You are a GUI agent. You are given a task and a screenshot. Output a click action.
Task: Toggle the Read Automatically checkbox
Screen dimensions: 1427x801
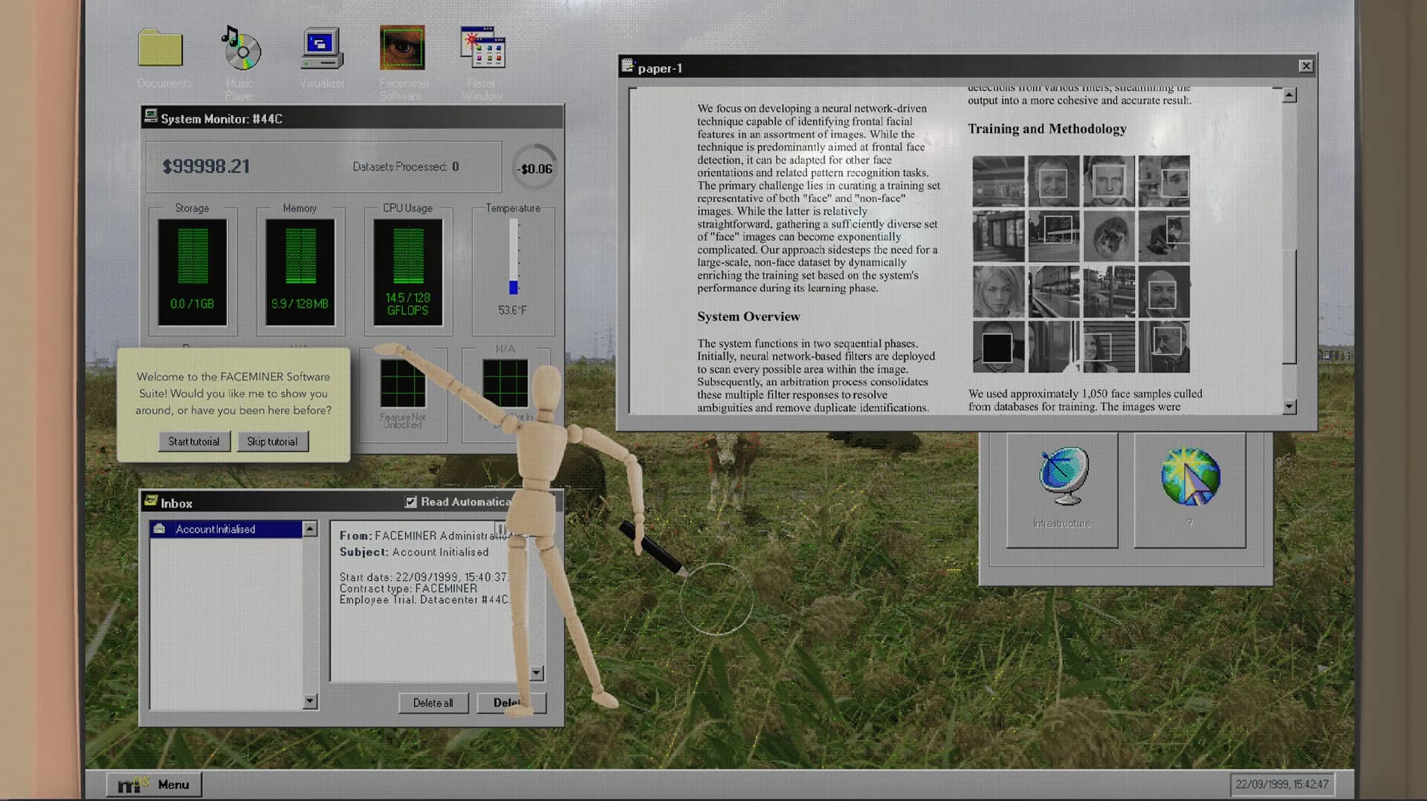click(410, 502)
